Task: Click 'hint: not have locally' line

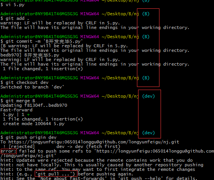Action: pos(102,165)
